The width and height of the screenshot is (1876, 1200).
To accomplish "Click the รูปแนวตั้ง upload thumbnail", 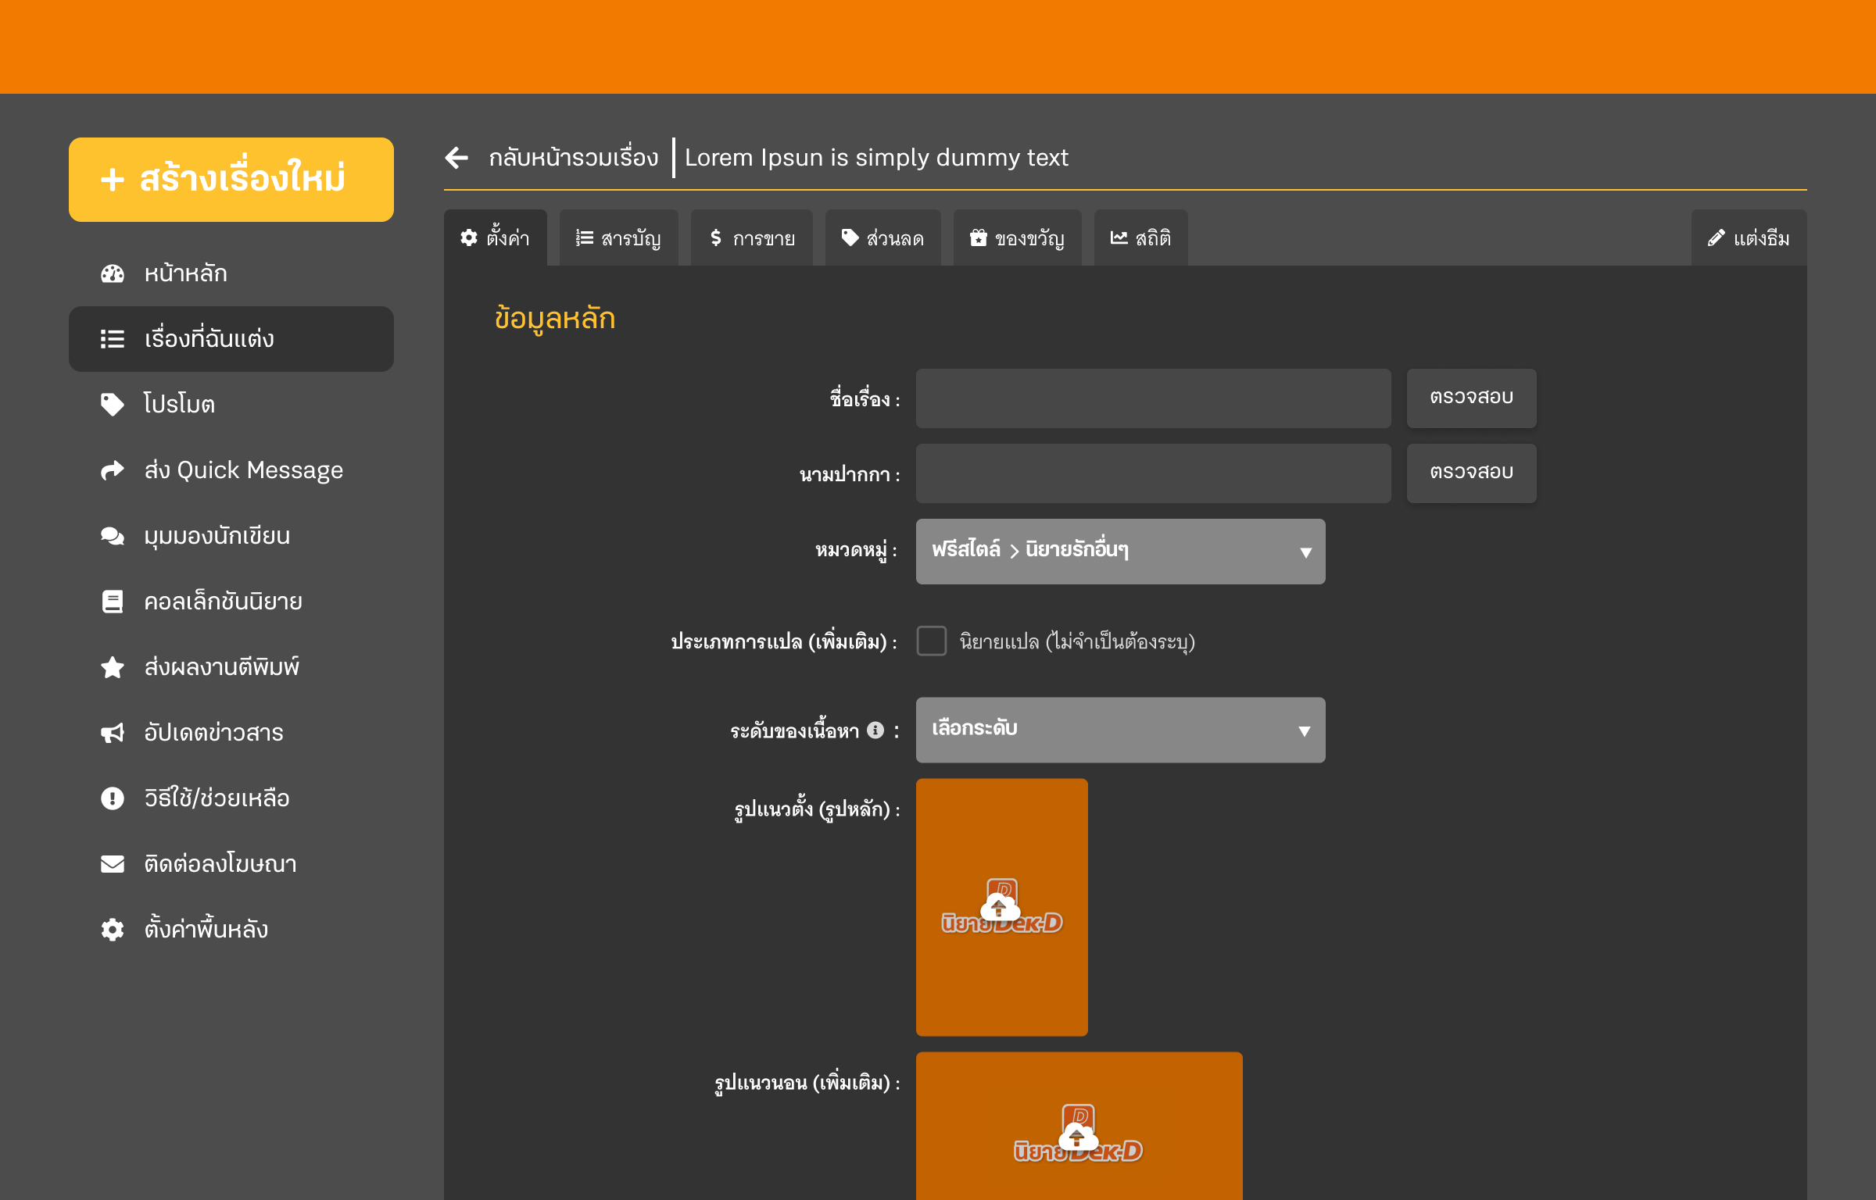I will 1002,907.
